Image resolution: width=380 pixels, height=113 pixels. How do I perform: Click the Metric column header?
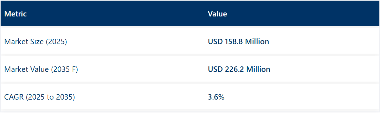(x=16, y=14)
